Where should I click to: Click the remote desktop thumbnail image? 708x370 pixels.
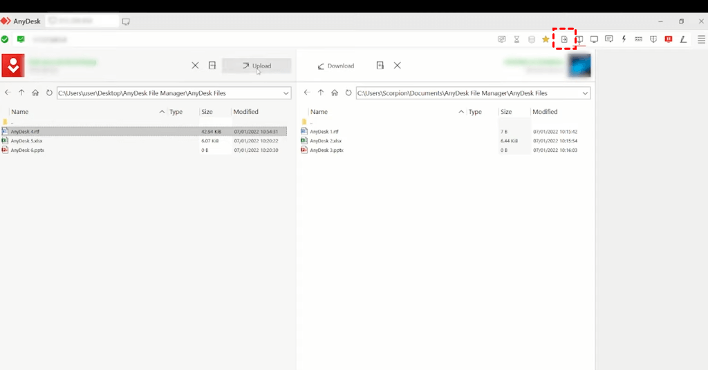coord(579,66)
